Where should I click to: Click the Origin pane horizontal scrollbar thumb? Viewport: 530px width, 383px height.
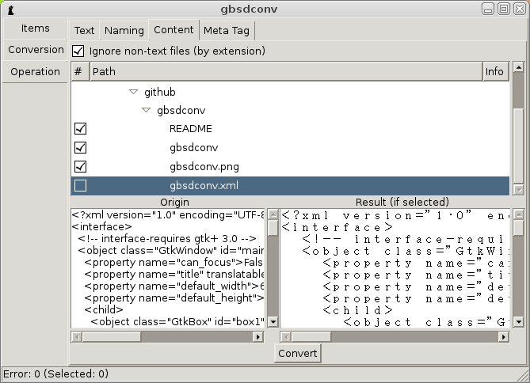point(112,337)
